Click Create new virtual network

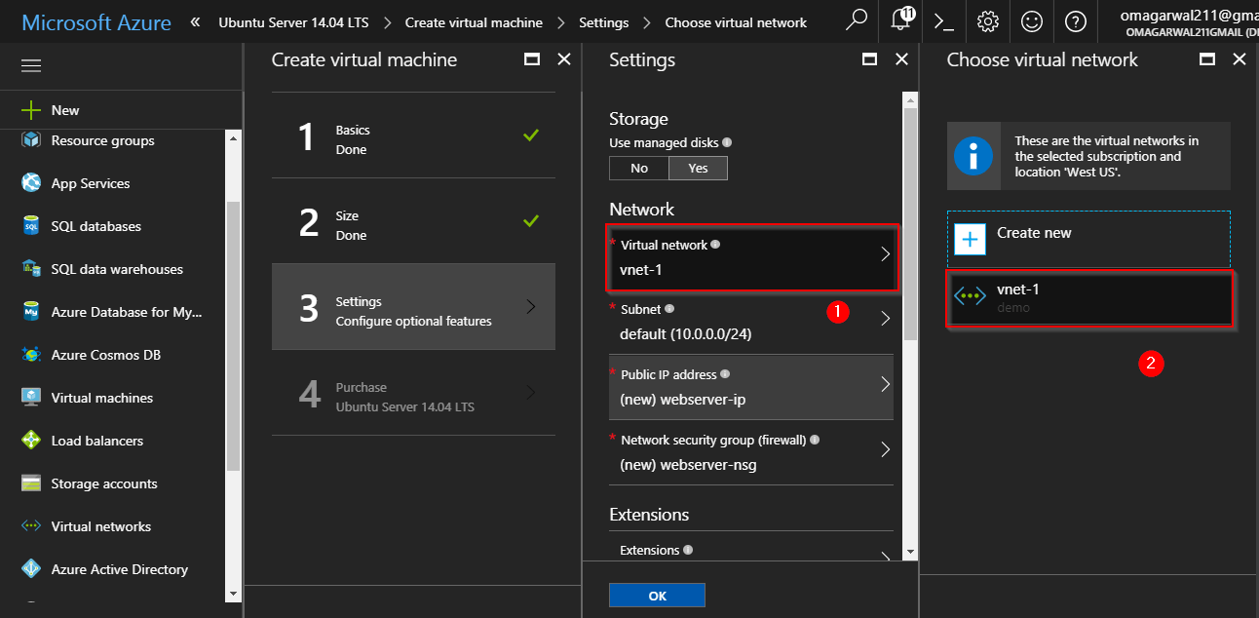pos(1088,239)
